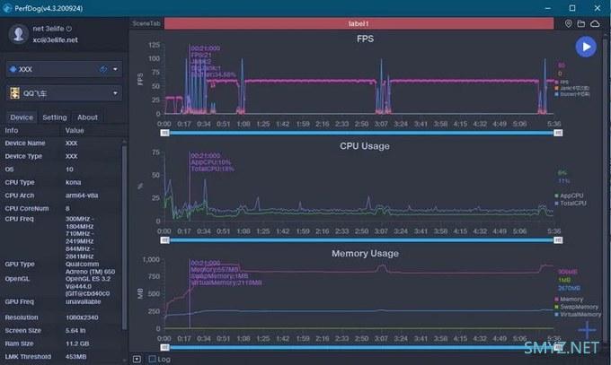Toggle Stutter series in FPS legend
611x365 pixels.
pyautogui.click(x=571, y=94)
